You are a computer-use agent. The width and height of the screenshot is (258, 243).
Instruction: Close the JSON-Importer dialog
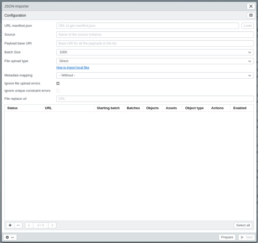coord(251,6)
